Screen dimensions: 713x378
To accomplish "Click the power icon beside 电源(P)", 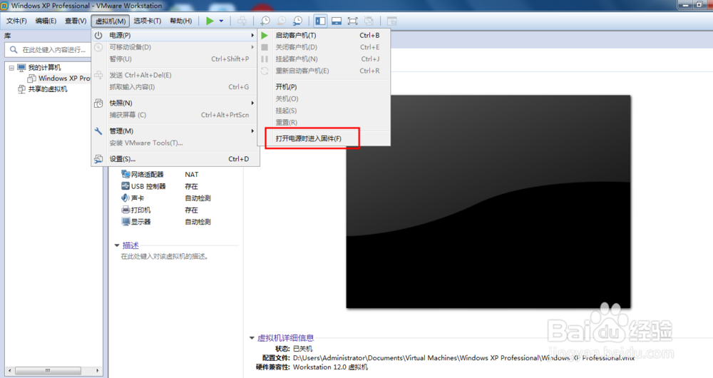I will point(98,35).
